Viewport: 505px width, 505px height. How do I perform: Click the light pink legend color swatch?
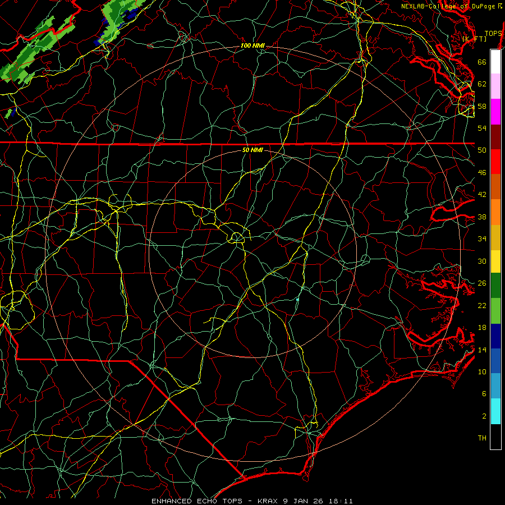point(495,86)
